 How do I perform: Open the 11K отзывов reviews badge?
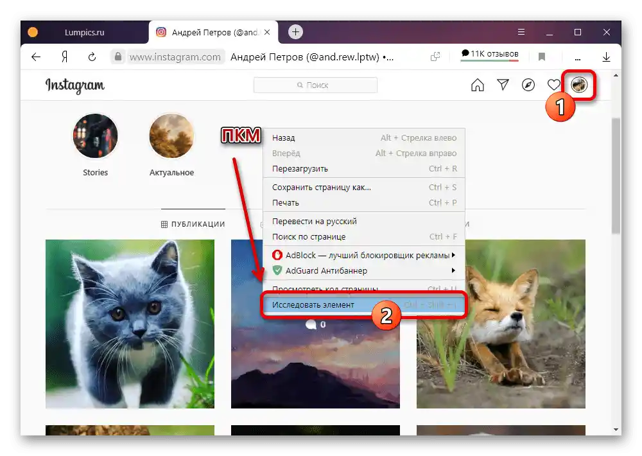click(490, 54)
